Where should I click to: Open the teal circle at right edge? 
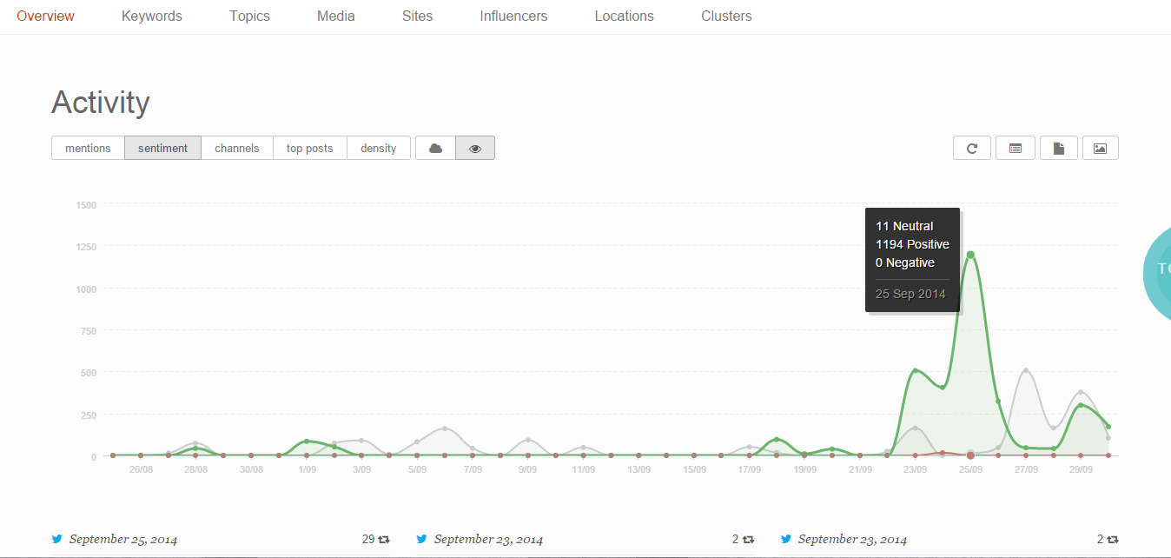1157,272
